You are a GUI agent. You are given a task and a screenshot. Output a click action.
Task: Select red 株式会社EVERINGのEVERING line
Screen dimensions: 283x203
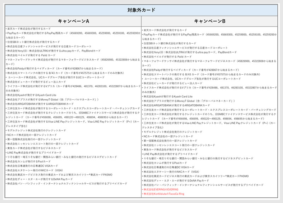(x=160, y=190)
